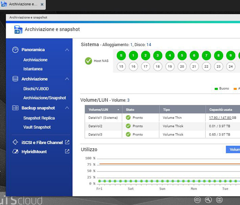Screen dimensions: 240x205
Task: Go to Vault Snapshot
Action: [x=37, y=127]
